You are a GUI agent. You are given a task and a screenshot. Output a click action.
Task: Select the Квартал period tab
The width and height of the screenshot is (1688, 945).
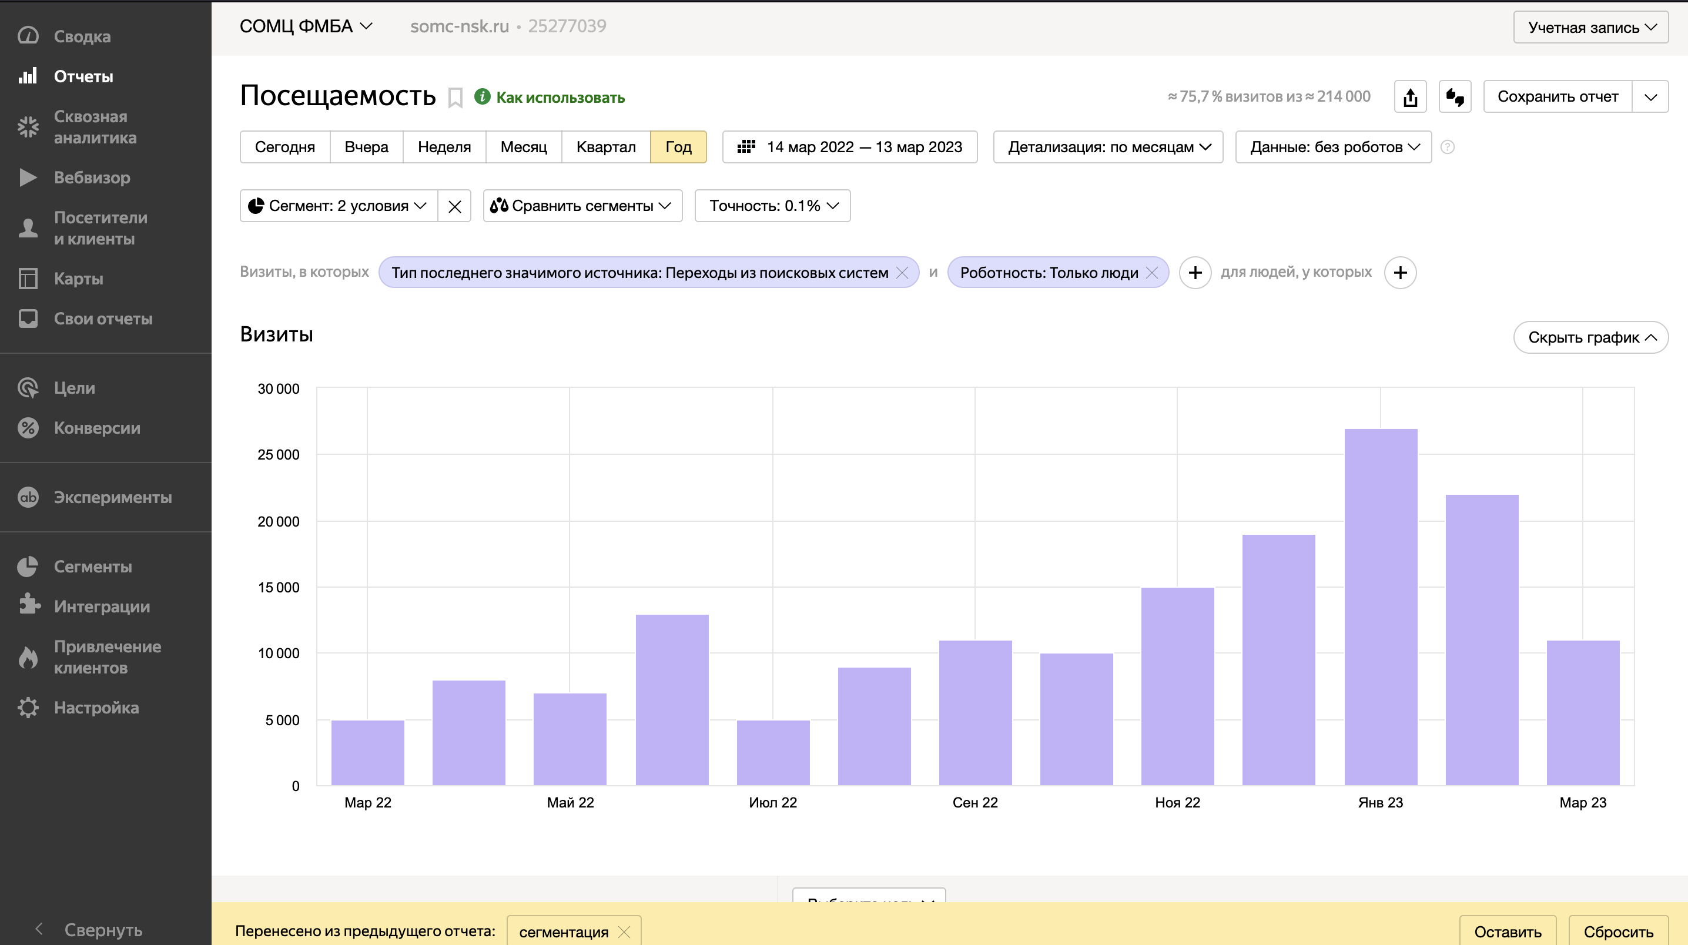(605, 147)
